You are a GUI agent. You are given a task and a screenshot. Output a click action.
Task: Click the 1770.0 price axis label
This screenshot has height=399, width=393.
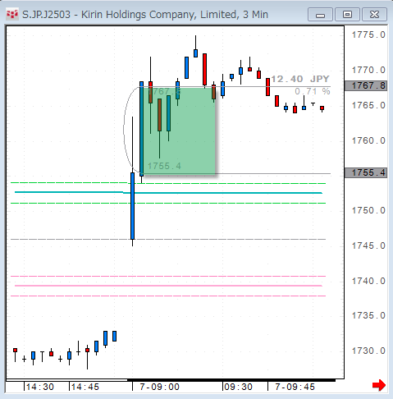point(368,70)
